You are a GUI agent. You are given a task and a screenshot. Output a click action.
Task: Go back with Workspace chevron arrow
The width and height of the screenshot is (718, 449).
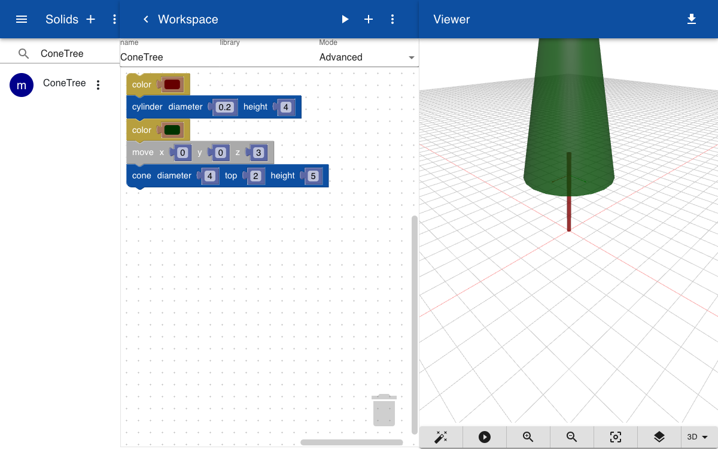[145, 19]
